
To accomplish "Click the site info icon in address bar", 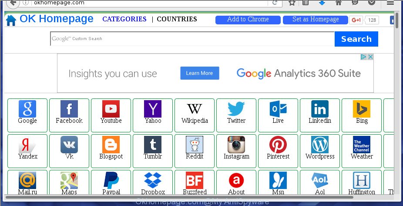I will click(26, 3).
